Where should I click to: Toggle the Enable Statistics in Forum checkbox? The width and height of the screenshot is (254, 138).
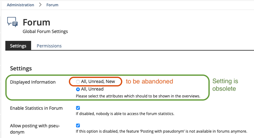click(78, 108)
